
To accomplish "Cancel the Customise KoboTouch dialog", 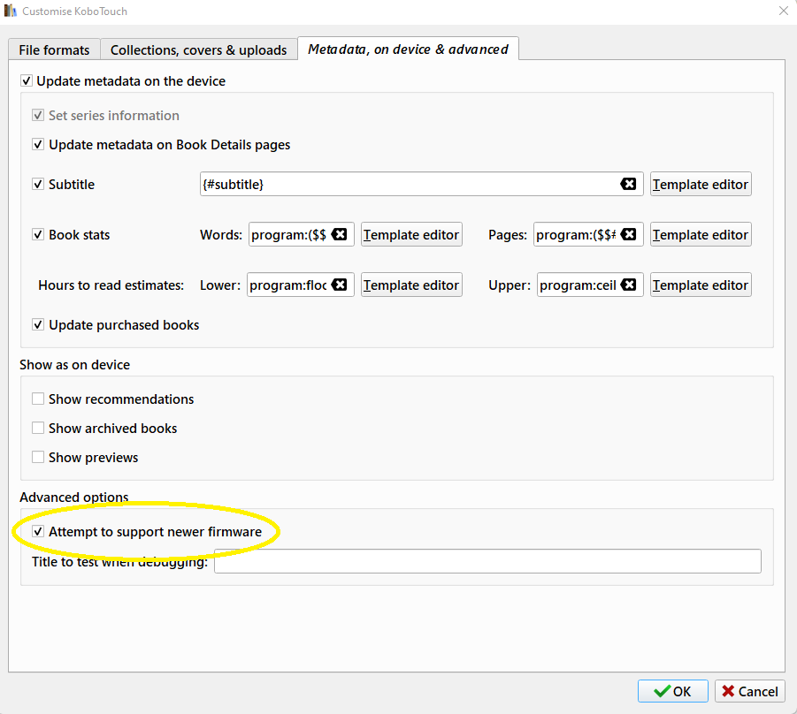I will (x=750, y=691).
